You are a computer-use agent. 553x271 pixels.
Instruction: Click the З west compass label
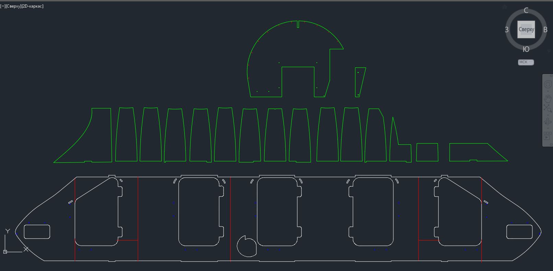coord(507,30)
